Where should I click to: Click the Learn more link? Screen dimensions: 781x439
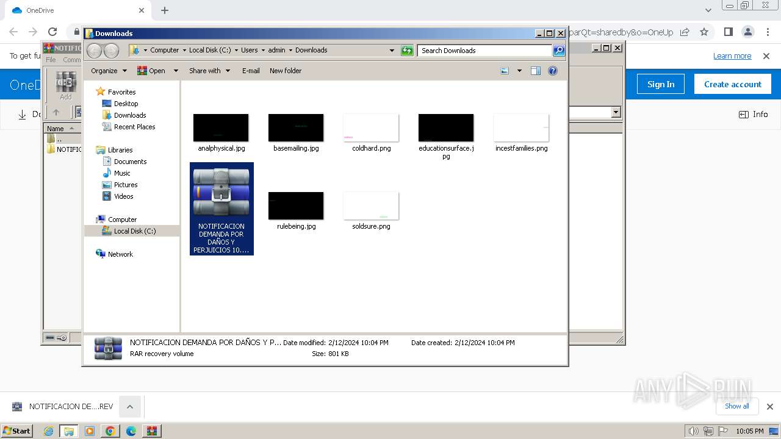pos(732,56)
